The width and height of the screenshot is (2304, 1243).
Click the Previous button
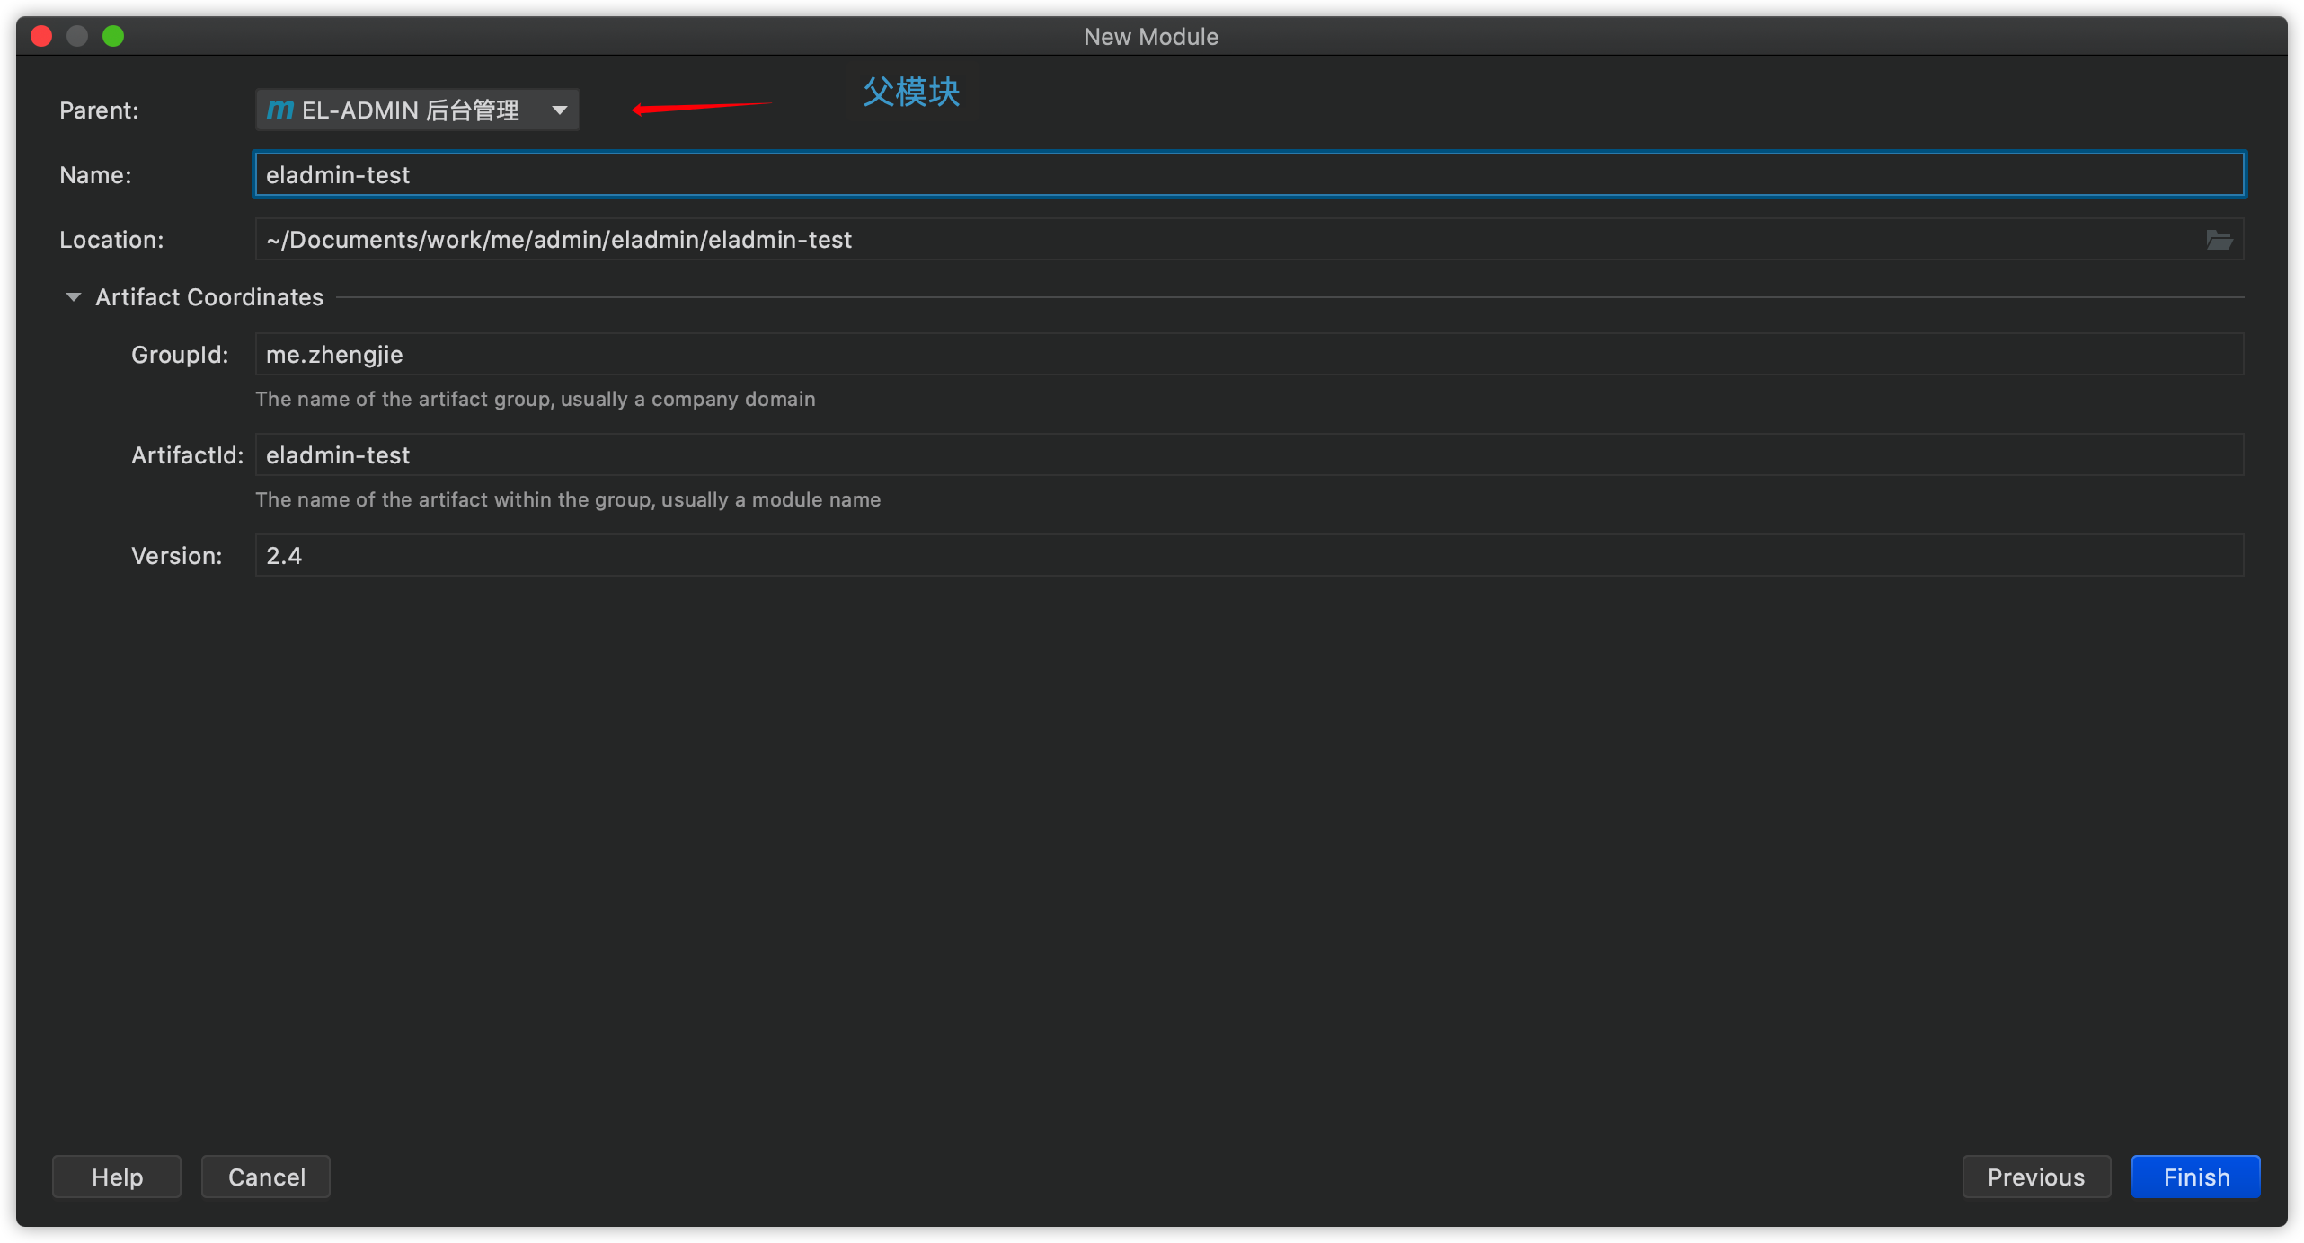2036,1177
